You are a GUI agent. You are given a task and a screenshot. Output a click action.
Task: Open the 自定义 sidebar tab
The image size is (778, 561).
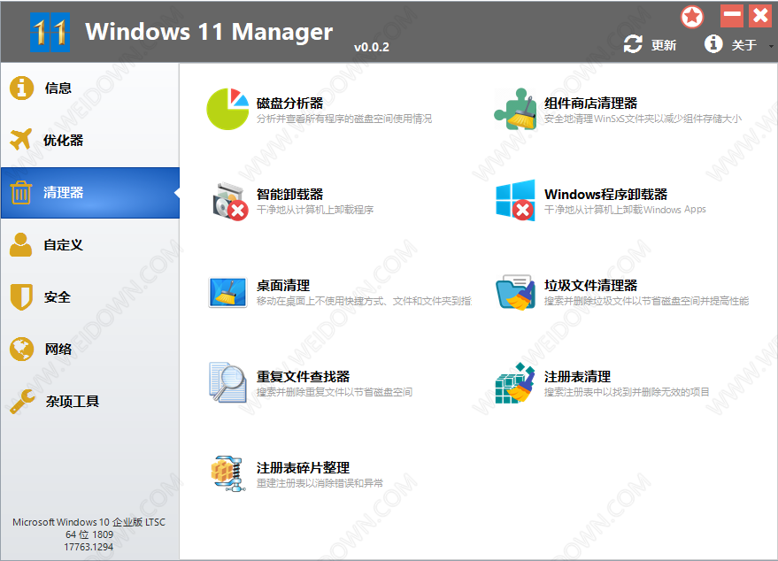click(x=63, y=245)
